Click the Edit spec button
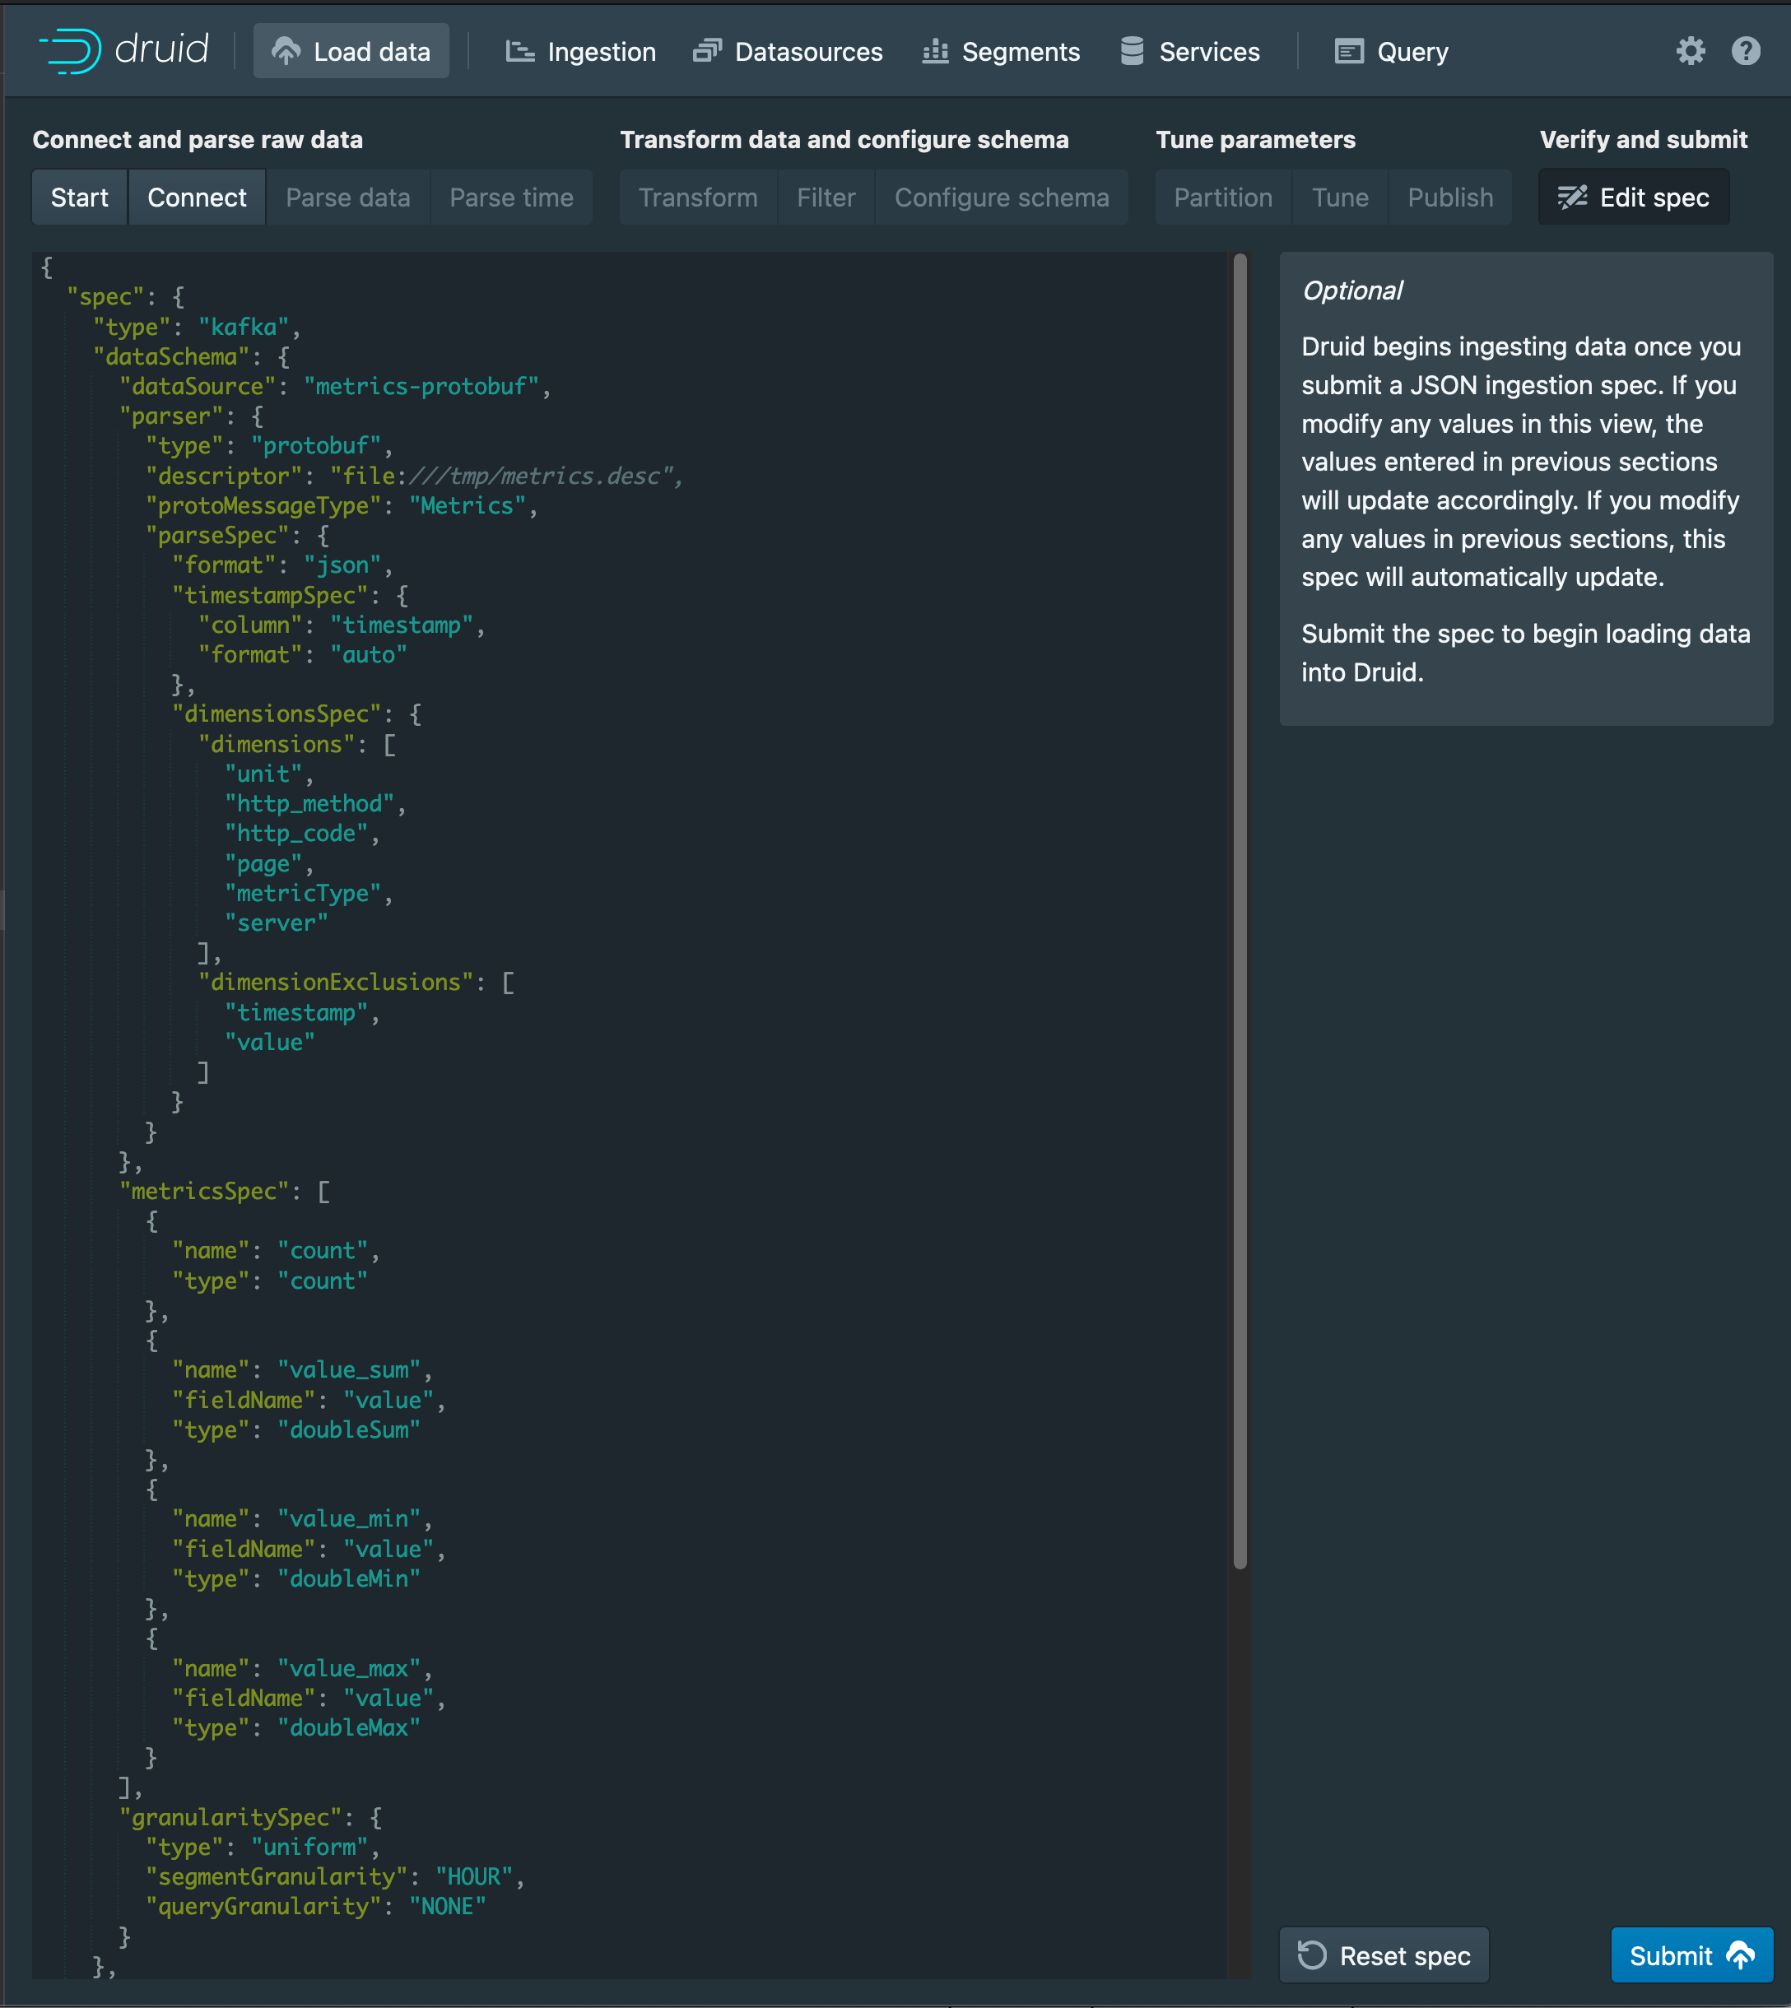The height and width of the screenshot is (2008, 1791). tap(1634, 198)
